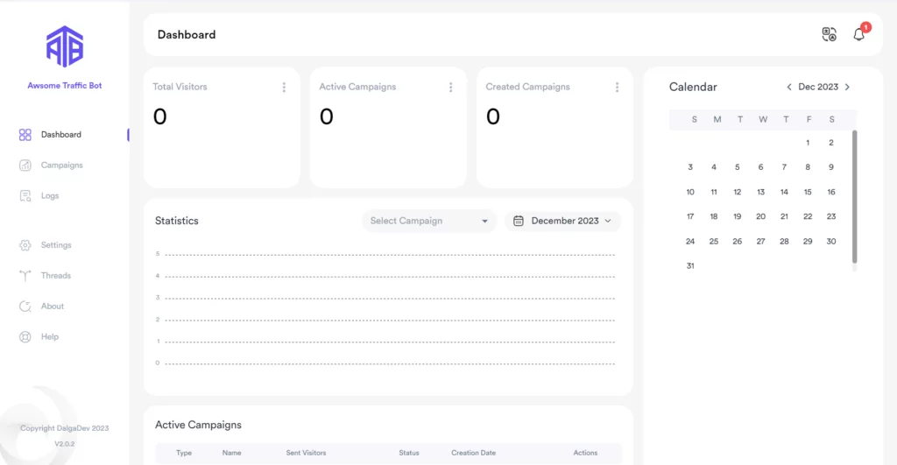This screenshot has height=465, width=897.
Task: Open Threads from the sidebar menu
Action: point(55,276)
